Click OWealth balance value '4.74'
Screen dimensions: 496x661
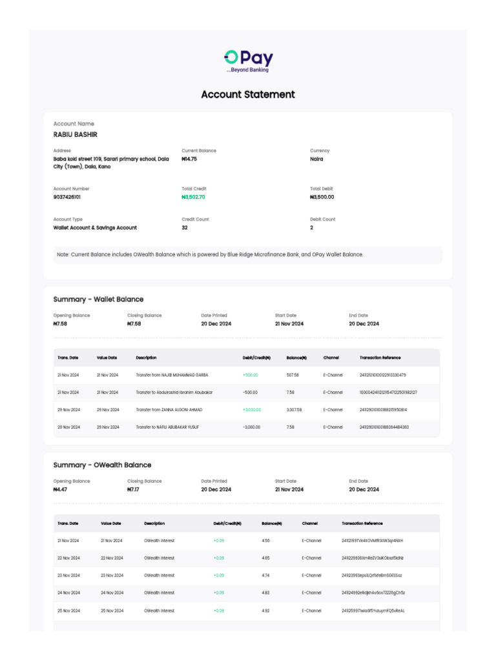coord(265,575)
